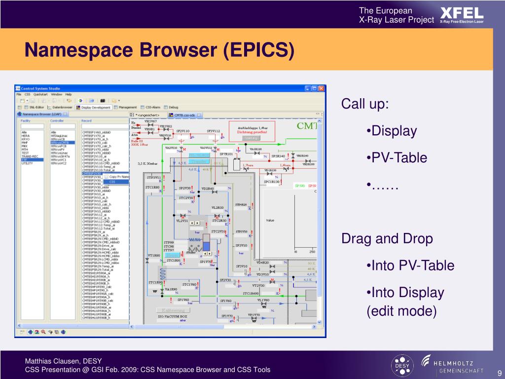Select ttfKryoVC1 in the Controller list
The image size is (505, 379).
[63, 160]
